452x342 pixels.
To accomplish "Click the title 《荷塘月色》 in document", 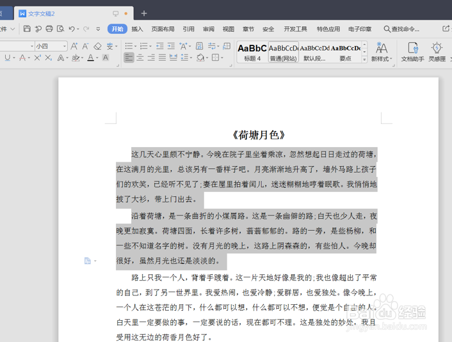I will pyautogui.click(x=258, y=135).
